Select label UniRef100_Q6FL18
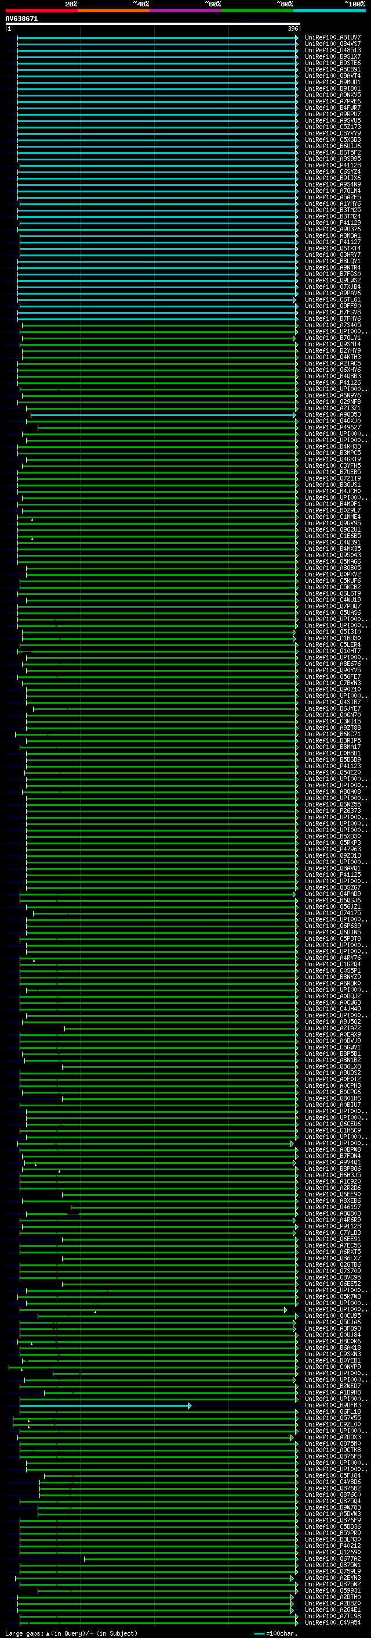Viewport: 371px width, 1638px height. click(x=333, y=1411)
